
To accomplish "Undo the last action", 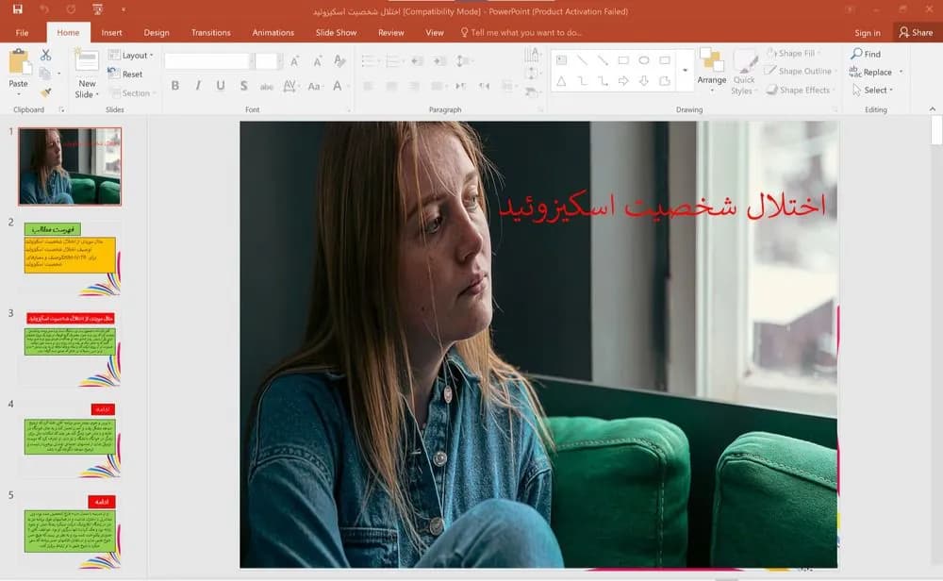I will click(x=44, y=9).
